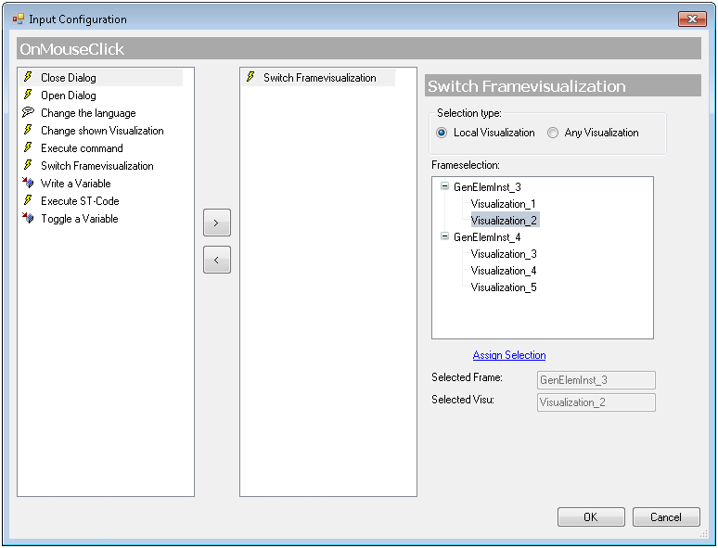Image resolution: width=718 pixels, height=548 pixels.
Task: Select Visualization_3 in the frame tree
Action: 504,254
